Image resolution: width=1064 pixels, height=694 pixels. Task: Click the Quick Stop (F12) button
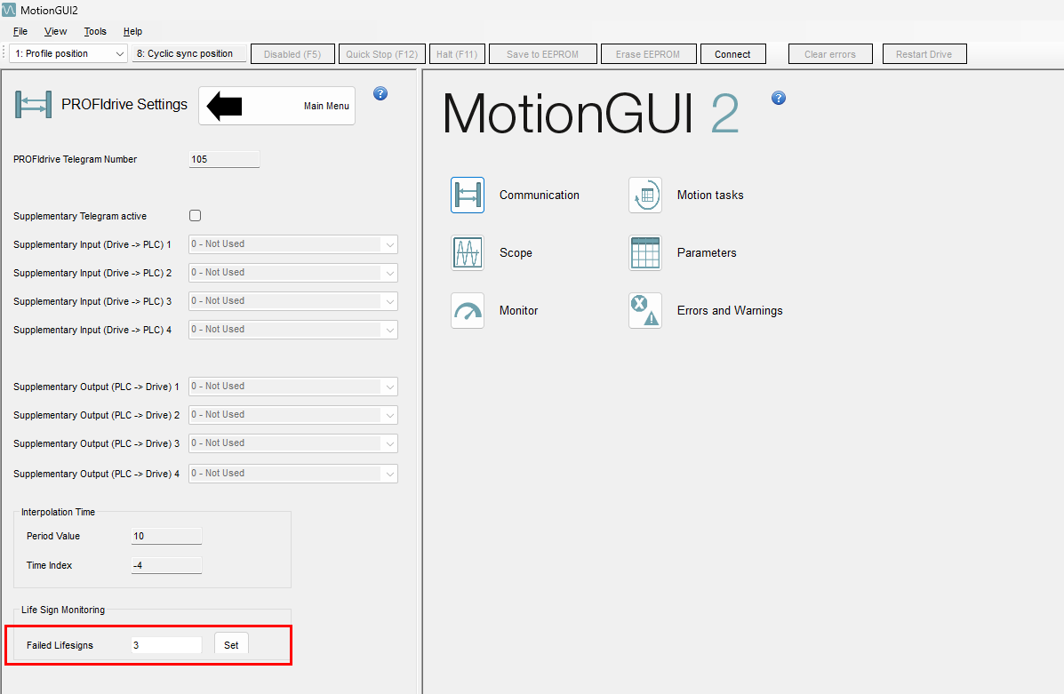click(x=382, y=54)
